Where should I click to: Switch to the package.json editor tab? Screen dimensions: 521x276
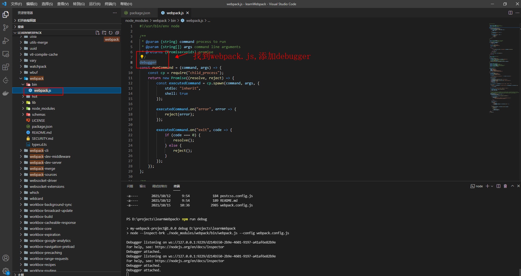[x=140, y=13]
